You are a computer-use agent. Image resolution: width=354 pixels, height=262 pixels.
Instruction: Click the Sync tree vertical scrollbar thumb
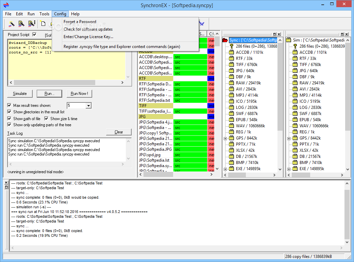coord(280,87)
